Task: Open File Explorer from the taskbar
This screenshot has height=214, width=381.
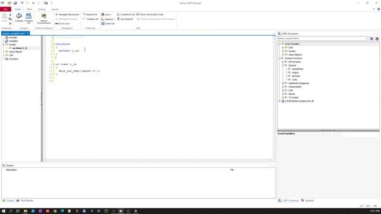Action: click(25, 211)
